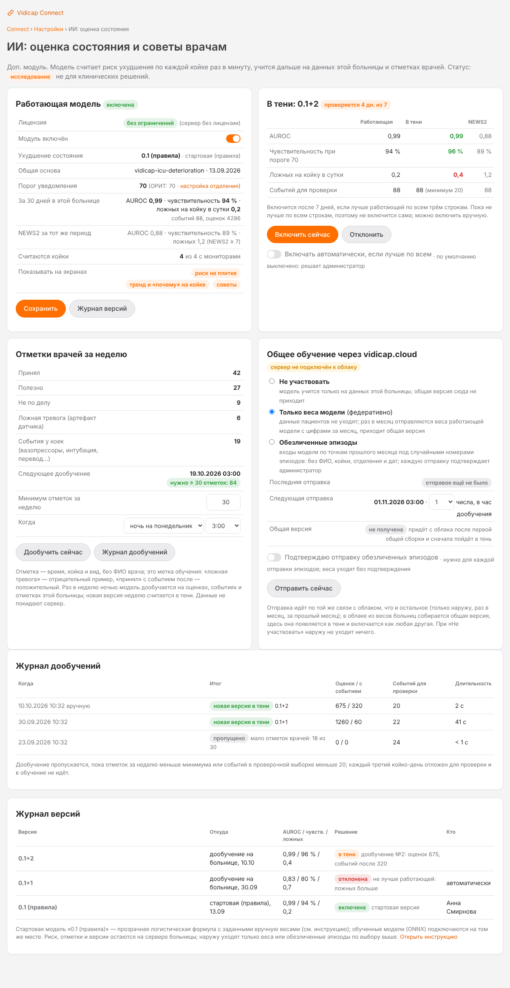Click the minimum marks field showing 30
The width and height of the screenshot is (510, 988).
[224, 502]
